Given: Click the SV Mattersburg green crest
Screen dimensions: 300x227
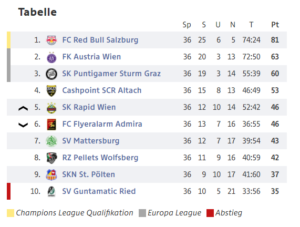Looking at the screenshot, I should pyautogui.click(x=51, y=141).
